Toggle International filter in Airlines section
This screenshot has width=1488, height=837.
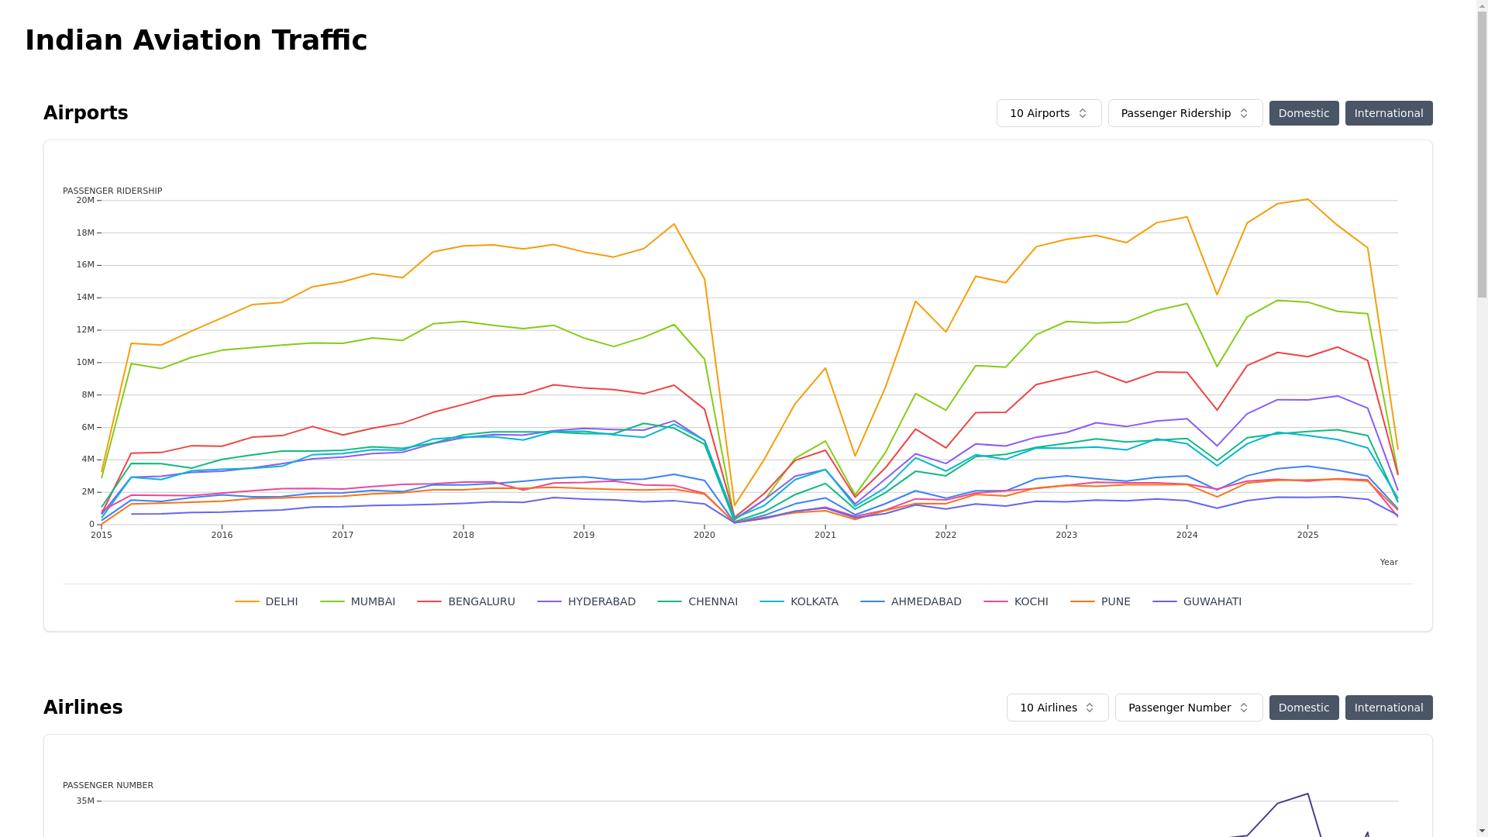[1388, 708]
